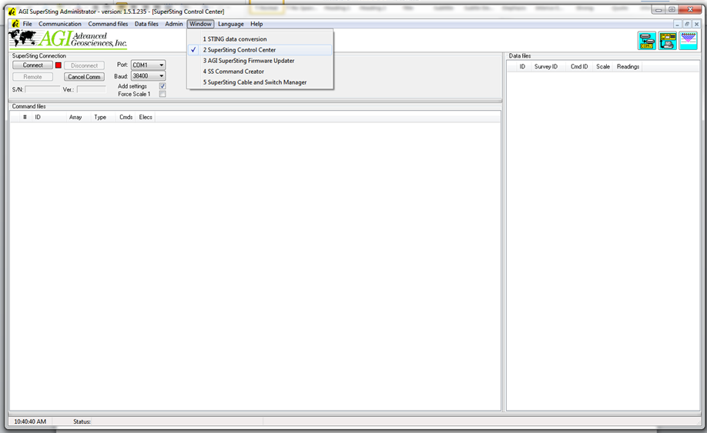Viewport: 707px width, 433px height.
Task: Click the S/N input field
Action: pos(42,89)
